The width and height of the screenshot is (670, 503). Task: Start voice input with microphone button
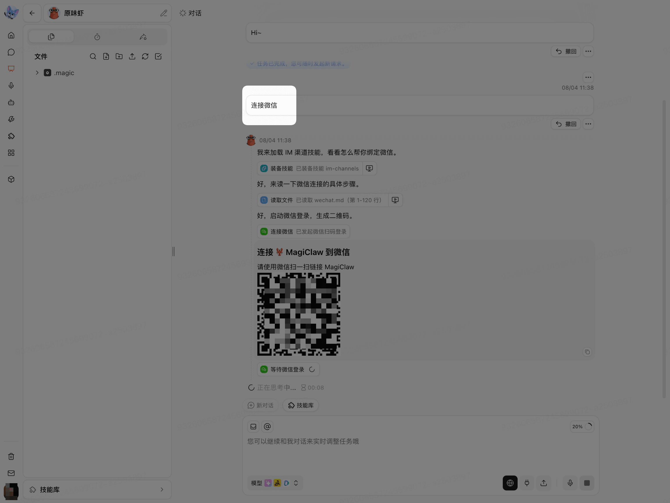570,483
